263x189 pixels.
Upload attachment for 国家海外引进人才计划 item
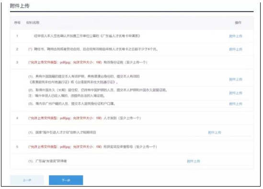(215, 132)
